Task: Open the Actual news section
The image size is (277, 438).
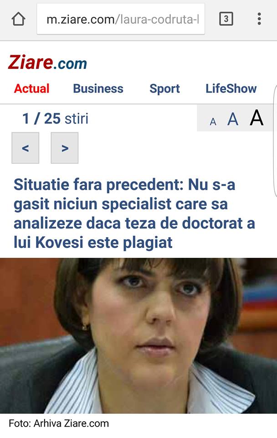Action: pyautogui.click(x=31, y=89)
